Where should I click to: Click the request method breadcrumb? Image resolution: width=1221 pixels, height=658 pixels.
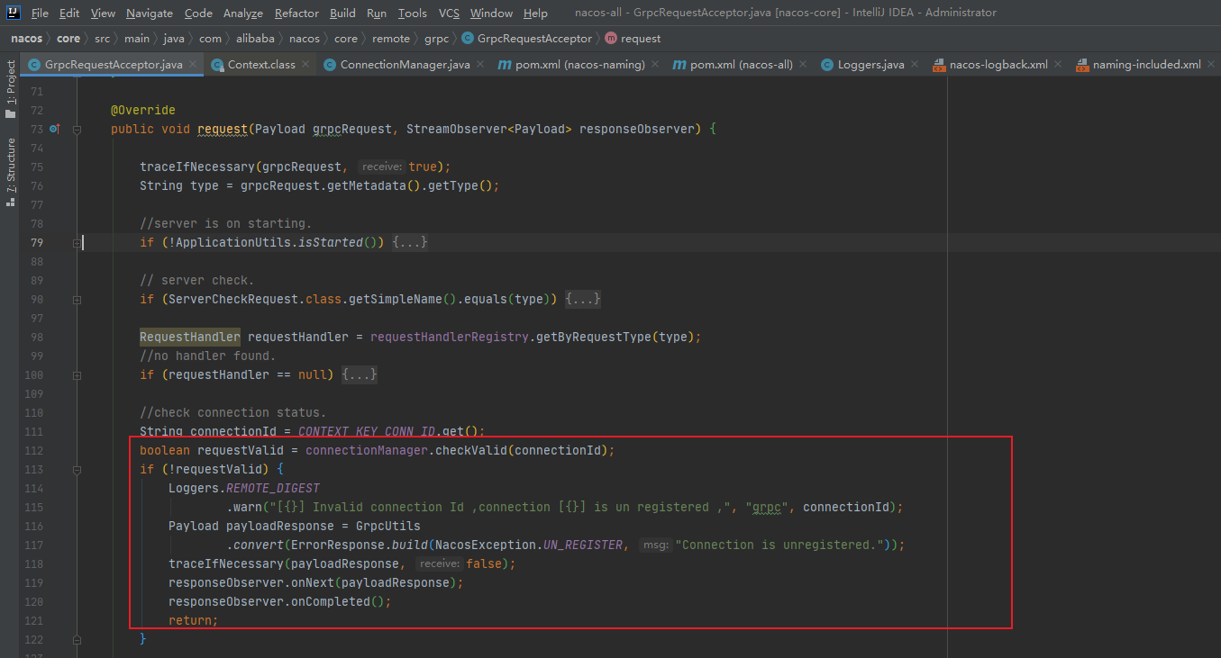pos(633,39)
